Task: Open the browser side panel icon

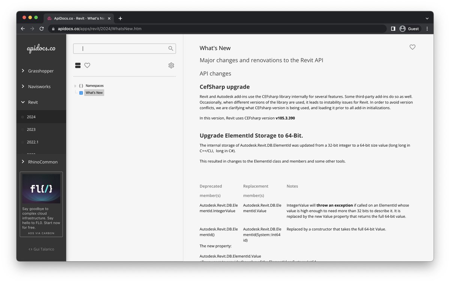Action: click(393, 29)
